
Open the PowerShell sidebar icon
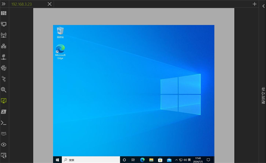[4, 112]
